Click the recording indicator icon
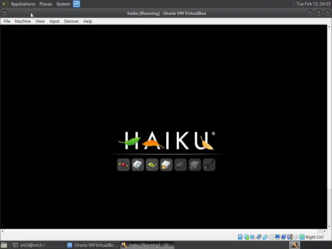 click(283, 237)
